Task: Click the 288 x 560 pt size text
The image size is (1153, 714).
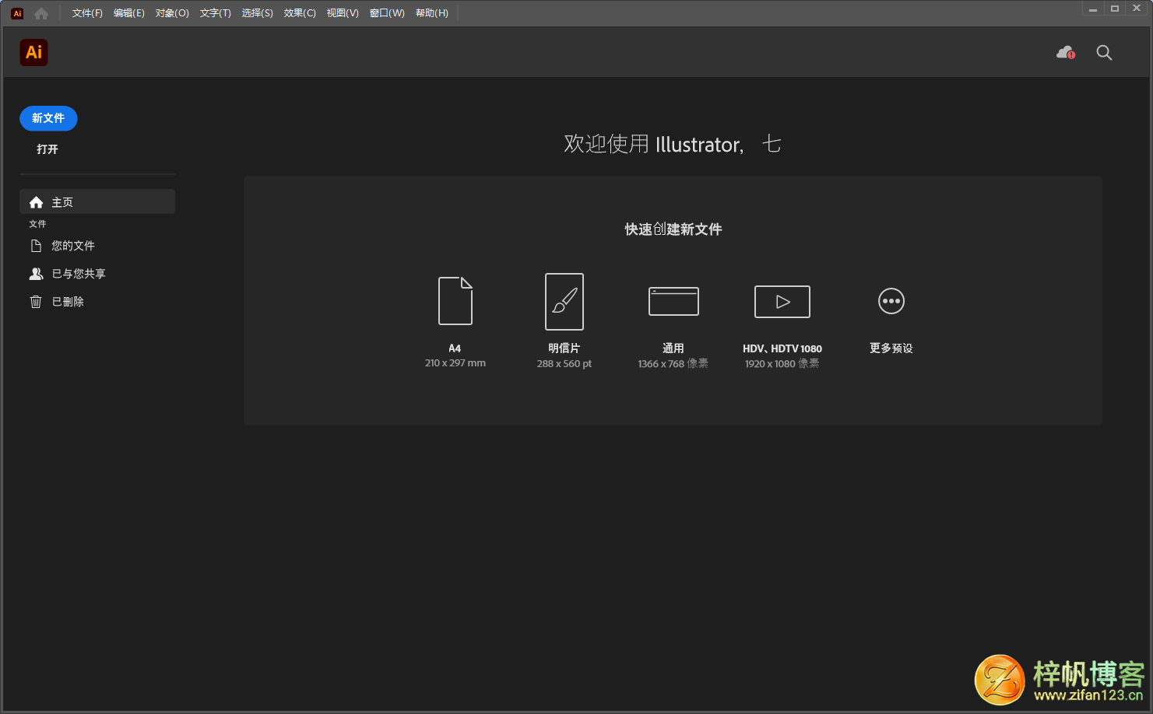Action: pos(564,364)
